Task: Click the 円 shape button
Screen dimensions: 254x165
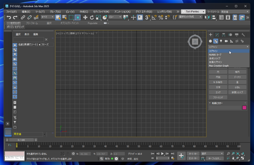Action: coord(218,72)
